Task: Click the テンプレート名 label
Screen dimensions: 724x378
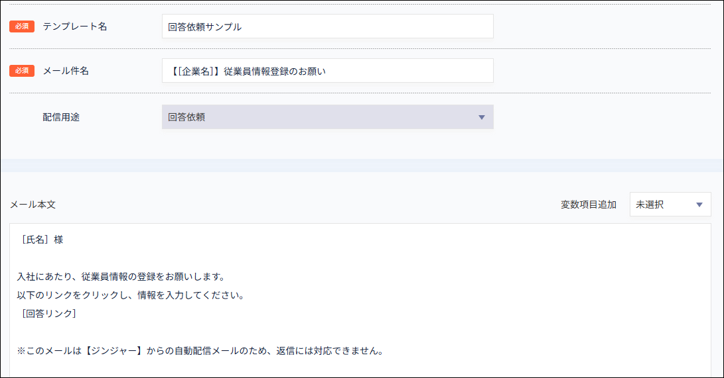Action: point(75,26)
